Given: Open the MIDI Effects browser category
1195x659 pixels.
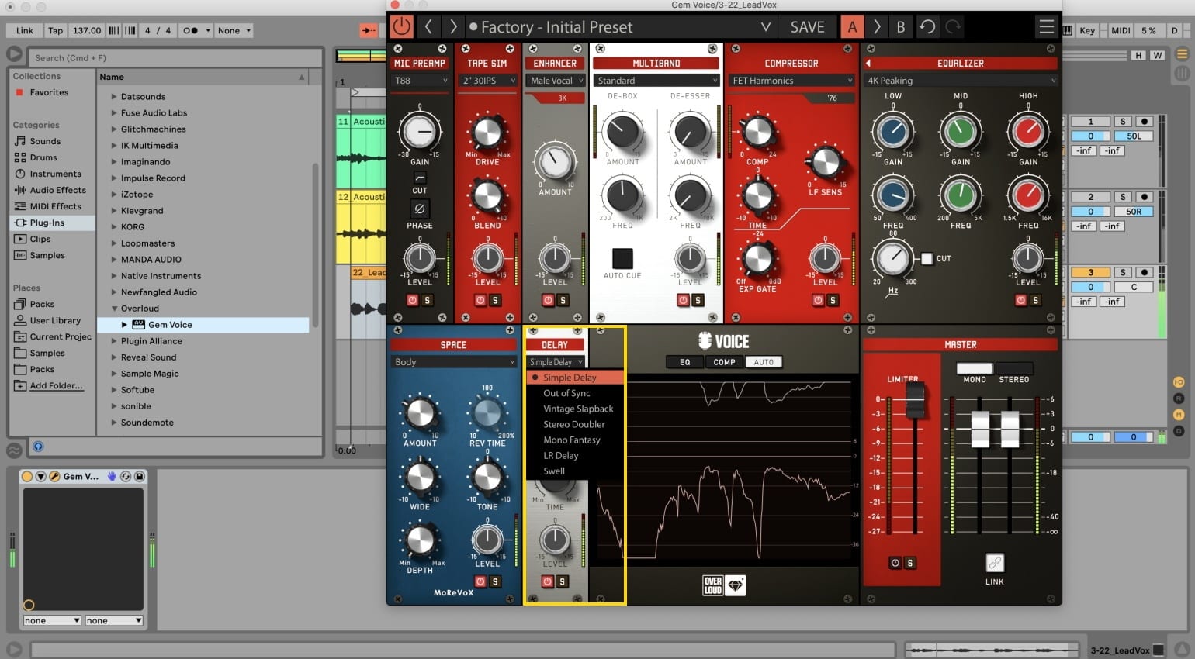Looking at the screenshot, I should click(x=55, y=206).
